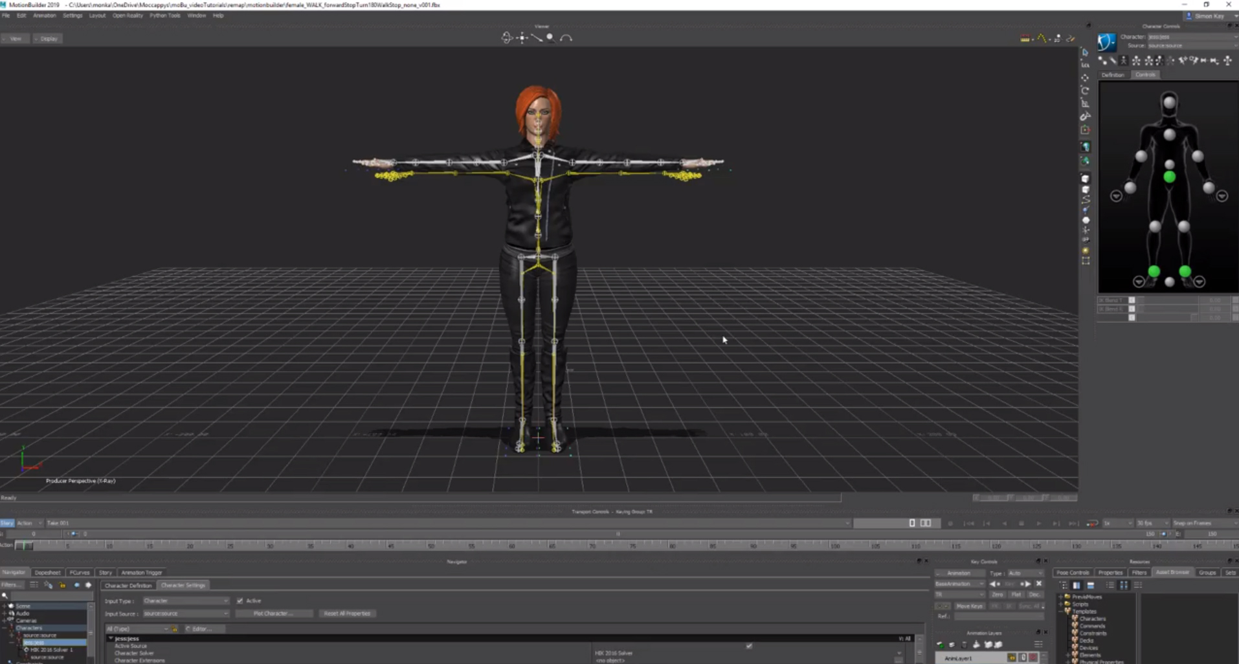Select the green hips effector on character figure

1169,177
